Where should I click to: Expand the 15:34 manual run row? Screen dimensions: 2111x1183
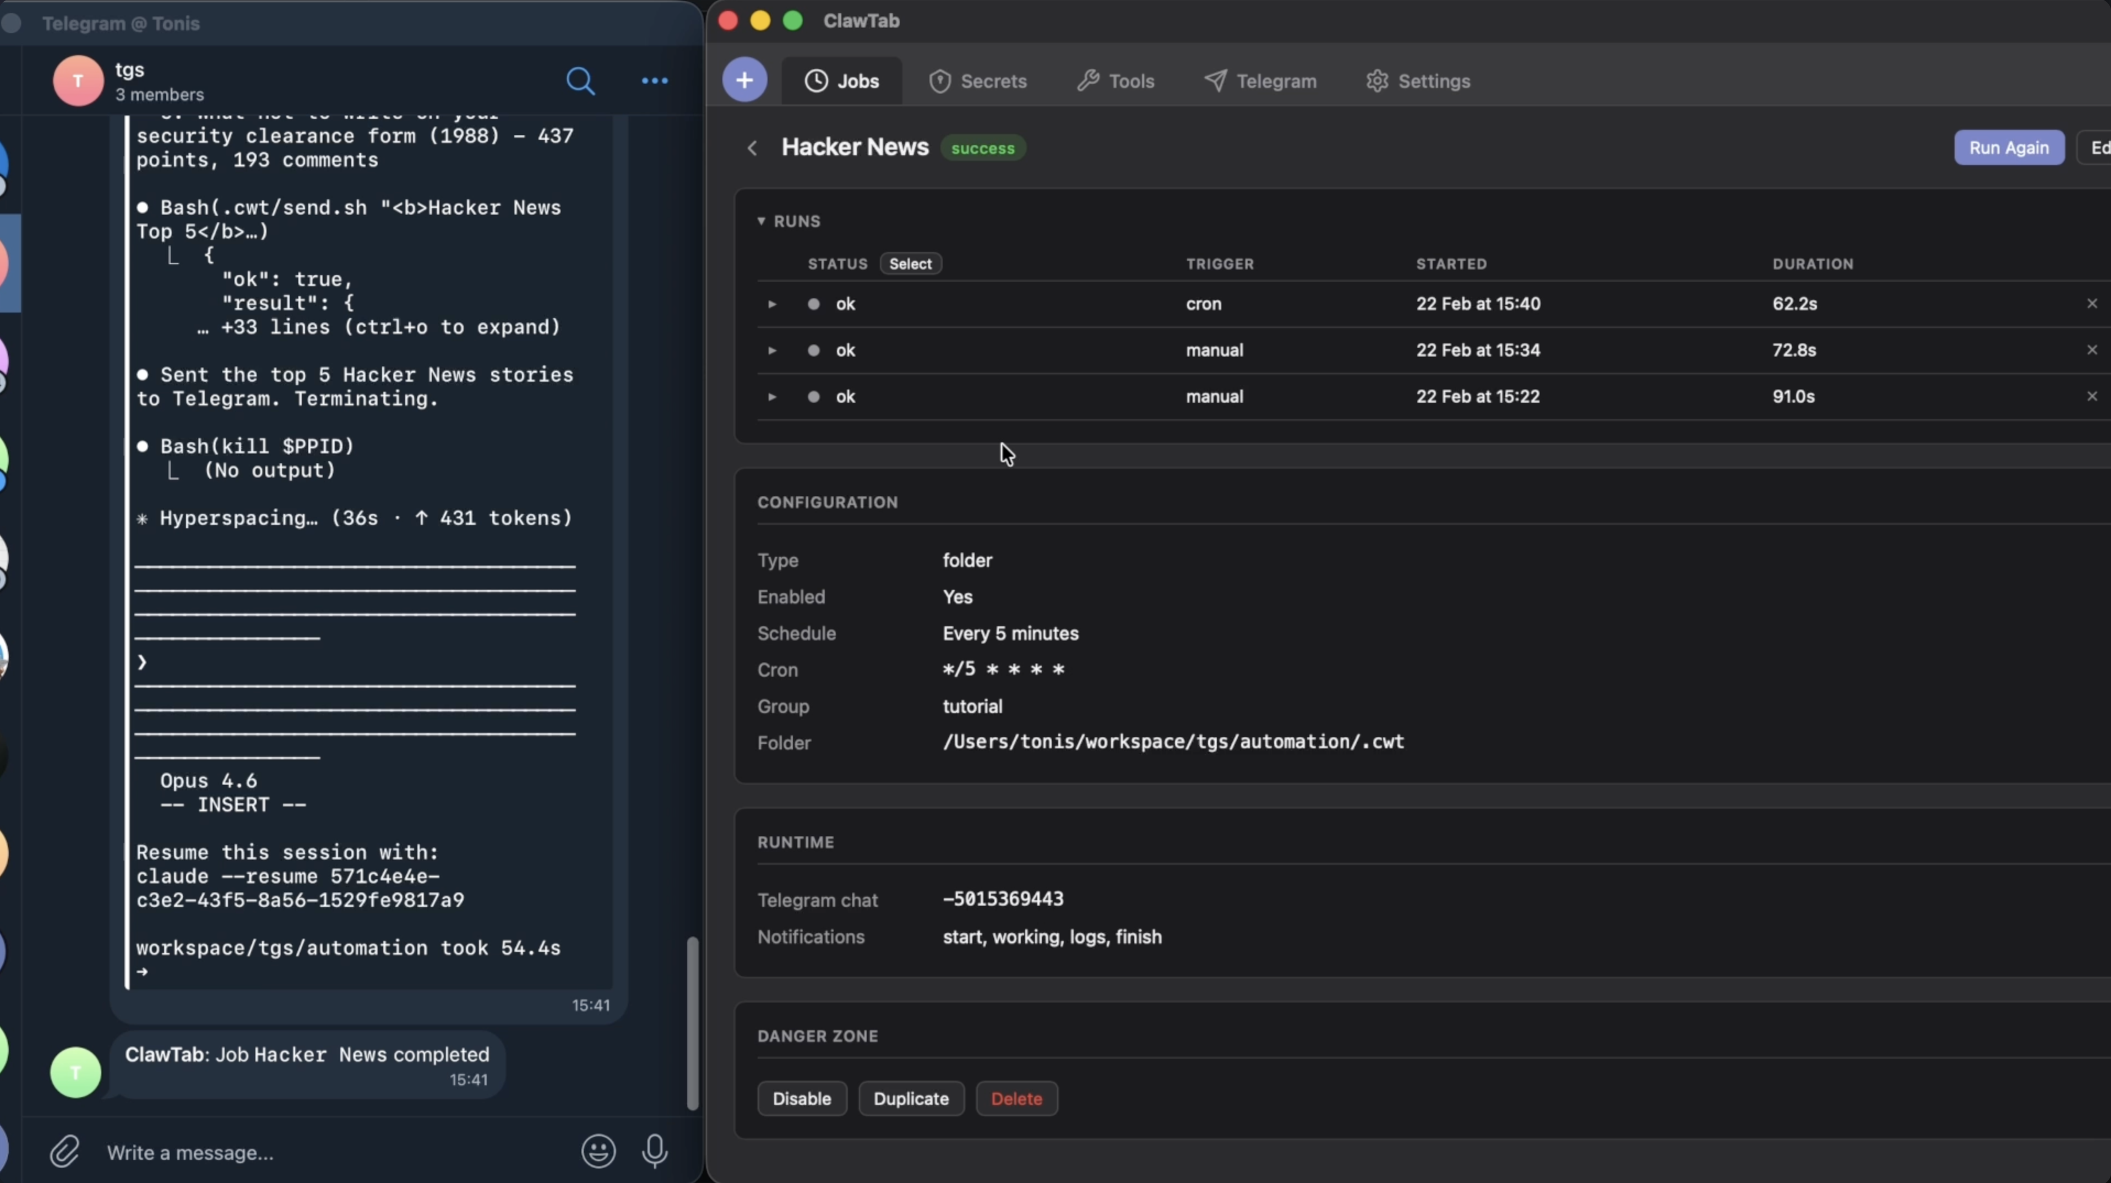click(x=771, y=350)
